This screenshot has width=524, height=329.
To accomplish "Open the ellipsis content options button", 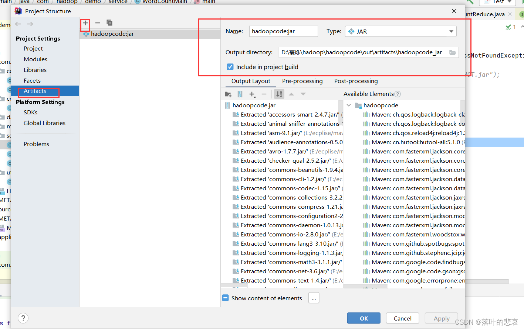I will [314, 298].
